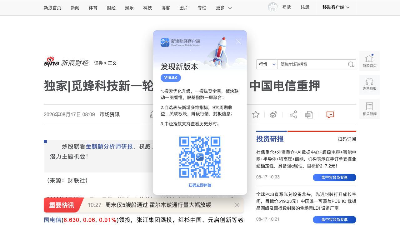400x225 pixels.
Task: Open the 体育 navigation item
Action: [93, 8]
